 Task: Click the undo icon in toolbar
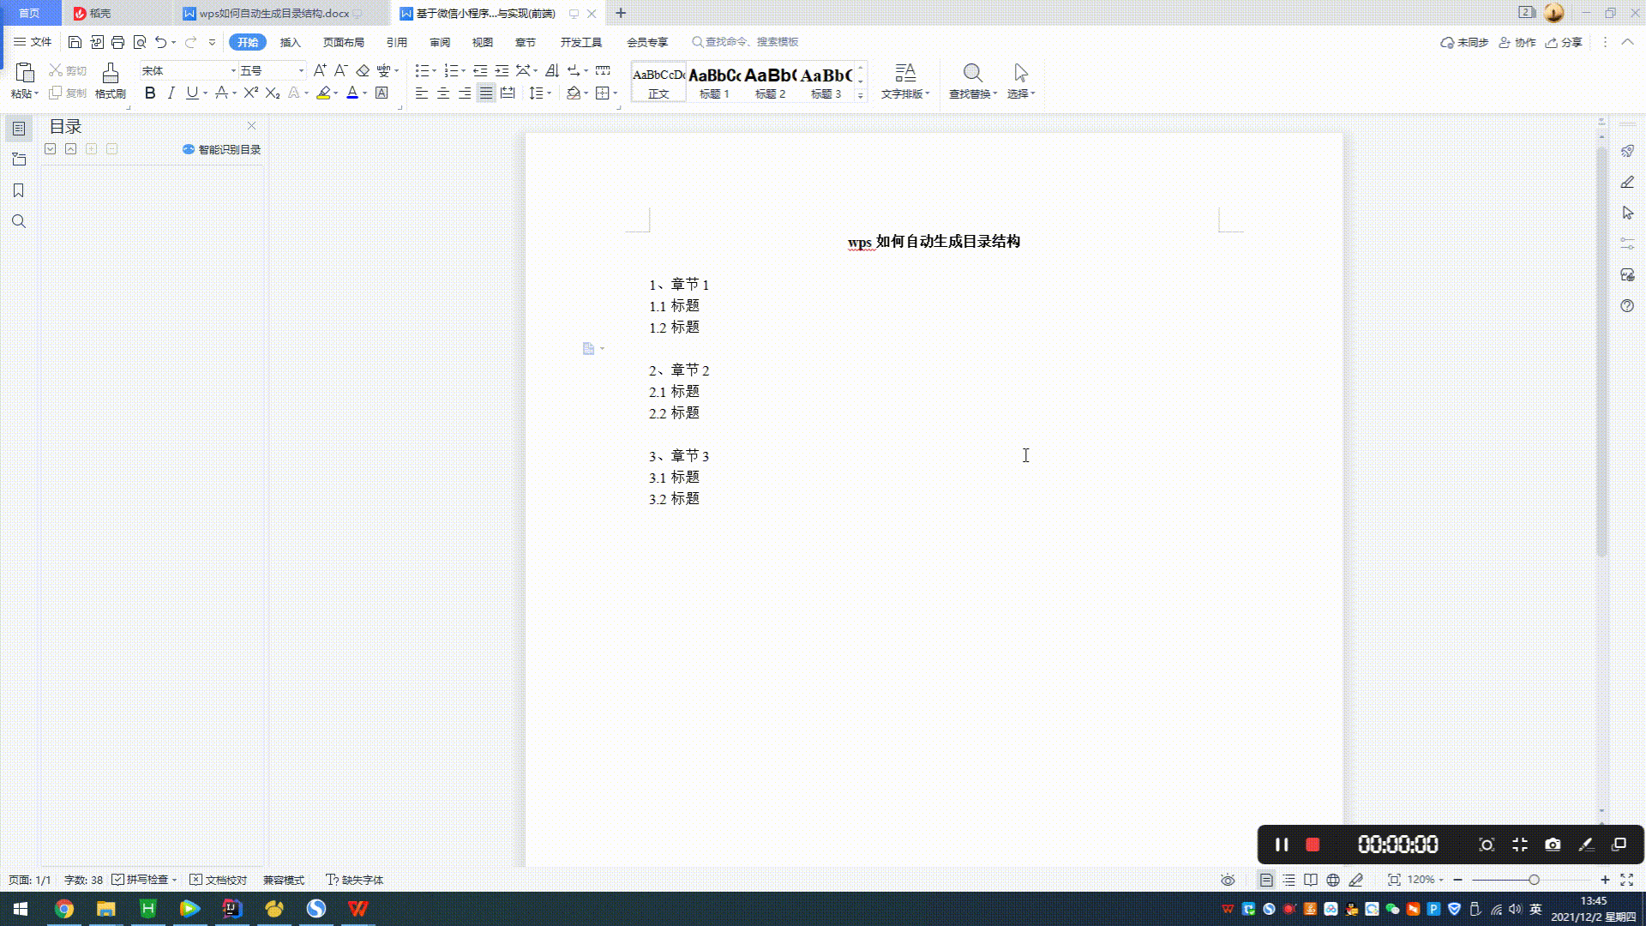[160, 42]
